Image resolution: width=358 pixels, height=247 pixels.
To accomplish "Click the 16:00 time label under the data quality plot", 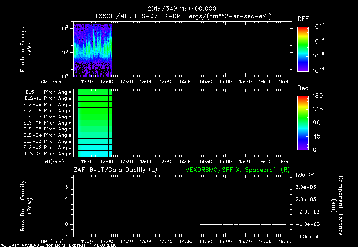I will coord(265,241).
